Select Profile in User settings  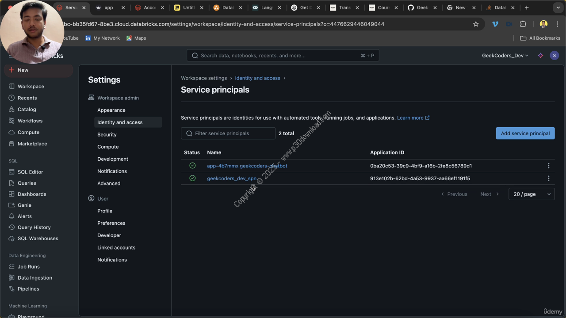click(x=105, y=211)
